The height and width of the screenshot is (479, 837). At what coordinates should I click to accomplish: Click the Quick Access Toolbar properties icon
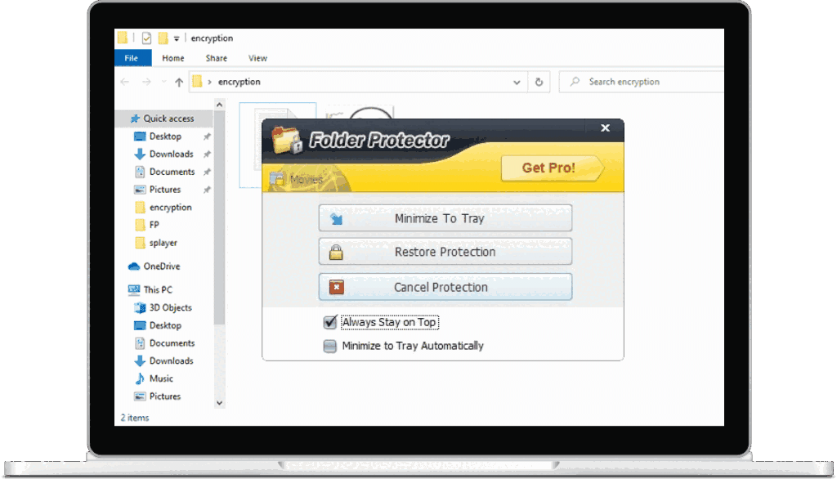point(146,38)
